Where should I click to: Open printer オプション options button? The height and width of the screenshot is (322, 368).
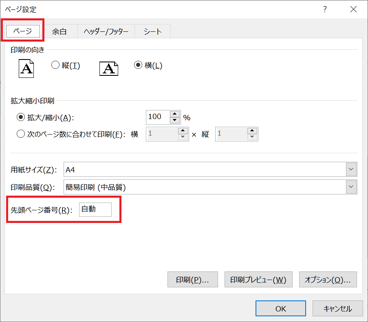(328, 280)
